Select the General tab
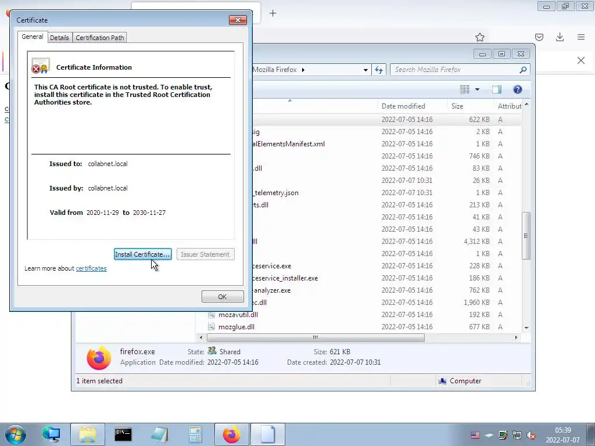This screenshot has height=446, width=595. click(x=33, y=37)
